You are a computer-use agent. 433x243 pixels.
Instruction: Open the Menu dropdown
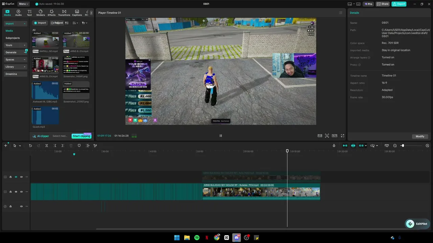[23, 4]
